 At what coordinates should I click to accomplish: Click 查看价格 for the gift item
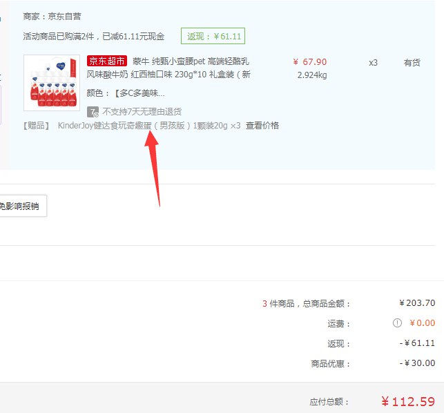pyautogui.click(x=262, y=126)
